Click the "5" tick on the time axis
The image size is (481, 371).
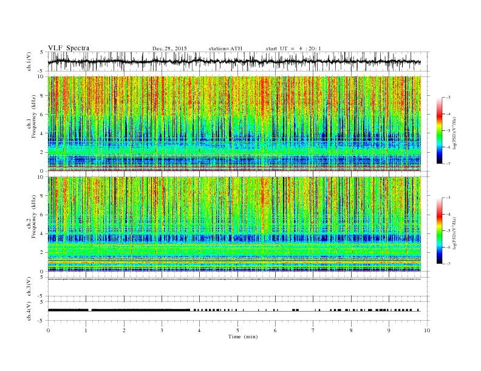pos(237,330)
